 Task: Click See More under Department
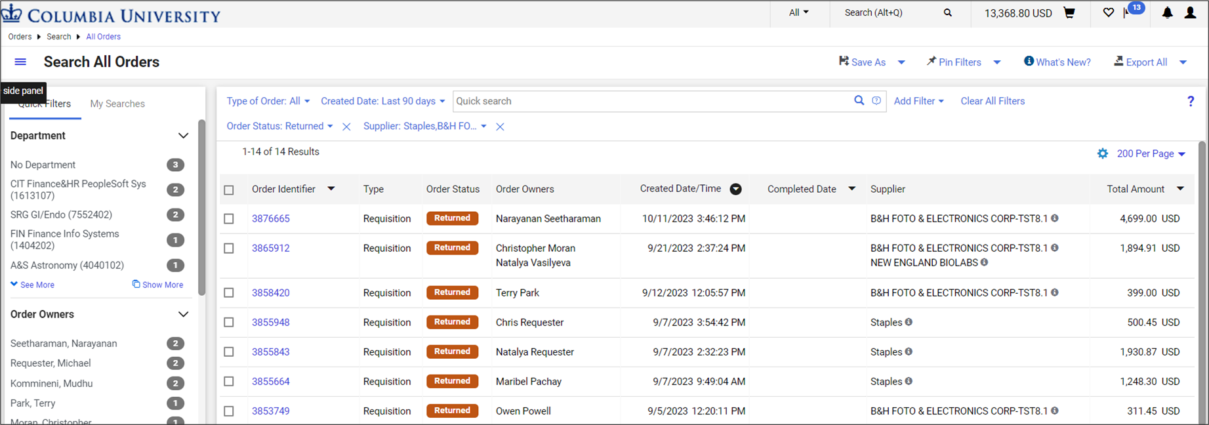pyautogui.click(x=32, y=285)
